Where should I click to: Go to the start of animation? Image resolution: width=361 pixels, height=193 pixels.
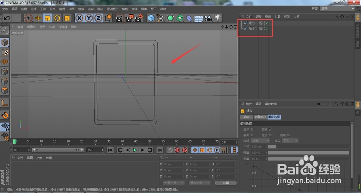point(110,150)
